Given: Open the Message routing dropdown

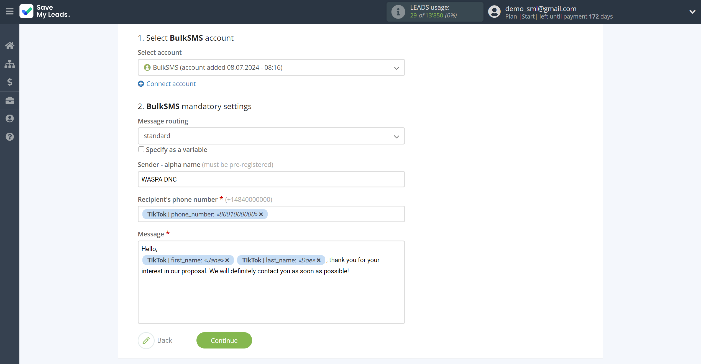Looking at the screenshot, I should 271,136.
